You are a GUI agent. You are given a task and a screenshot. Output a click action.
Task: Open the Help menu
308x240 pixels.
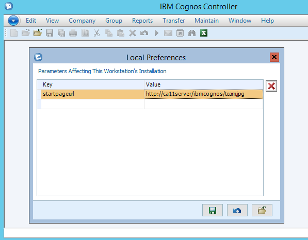[x=267, y=21]
